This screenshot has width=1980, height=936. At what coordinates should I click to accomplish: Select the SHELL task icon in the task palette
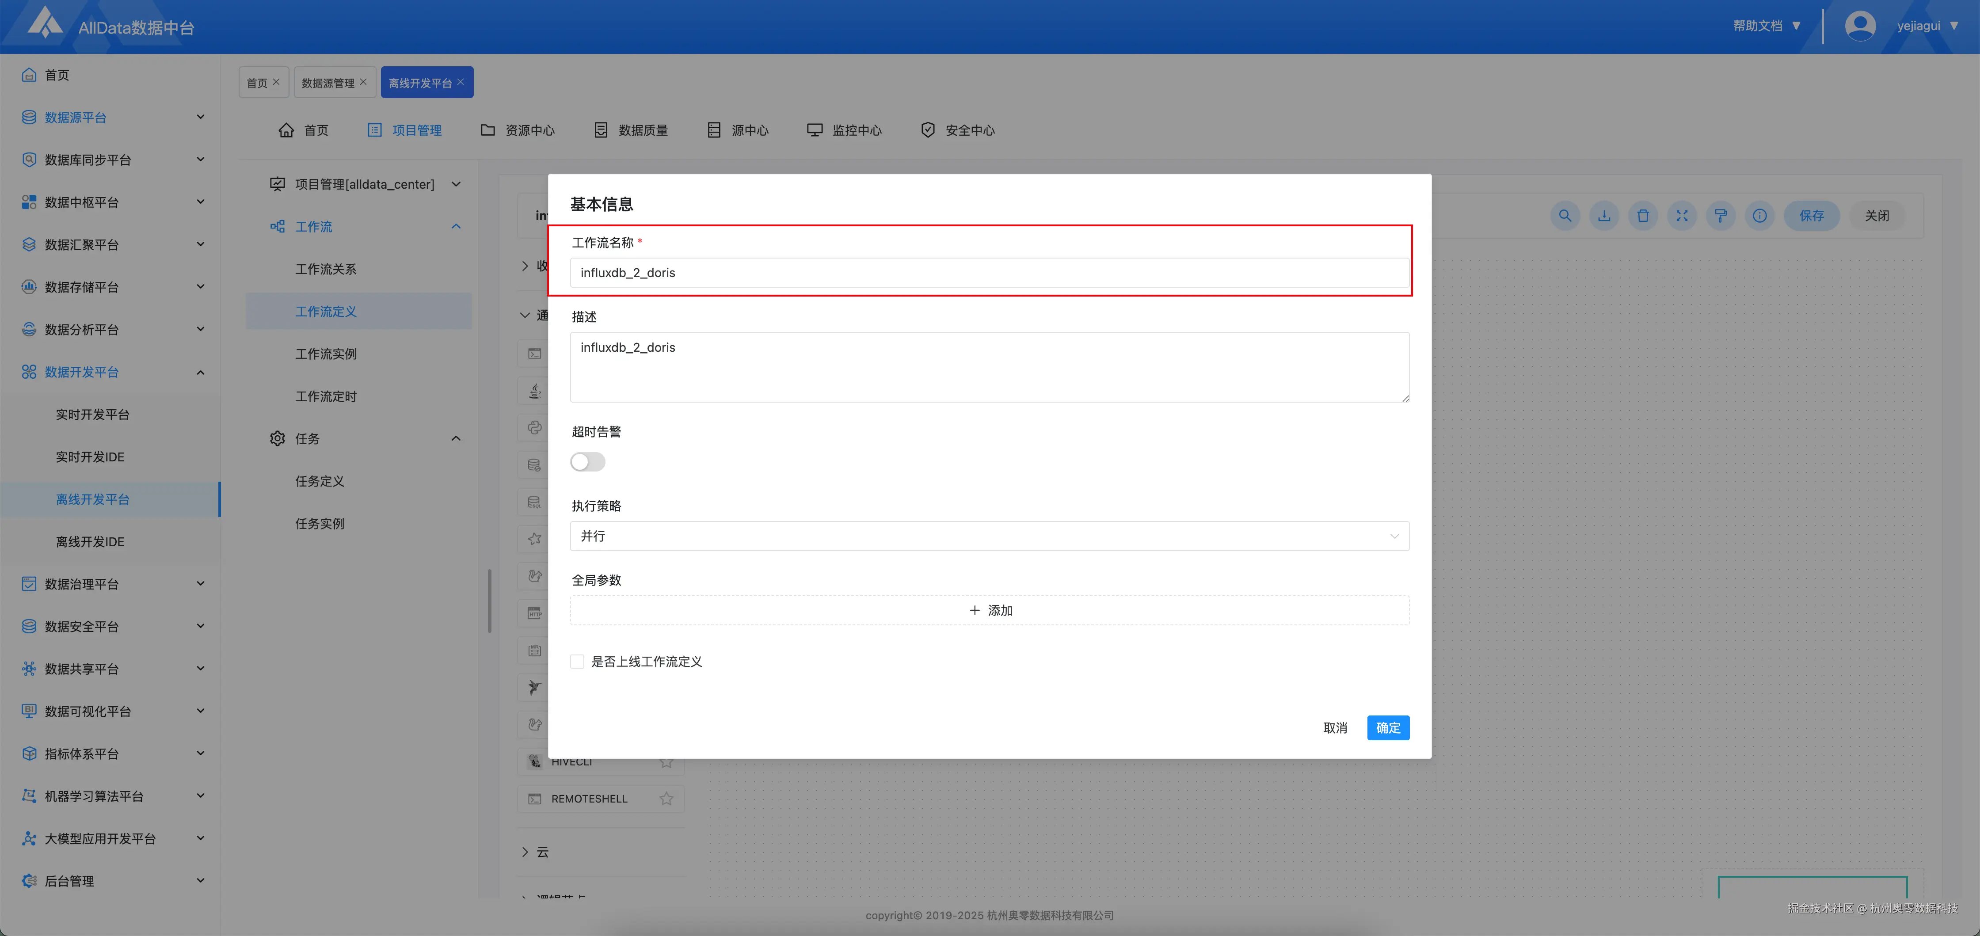pos(534,354)
